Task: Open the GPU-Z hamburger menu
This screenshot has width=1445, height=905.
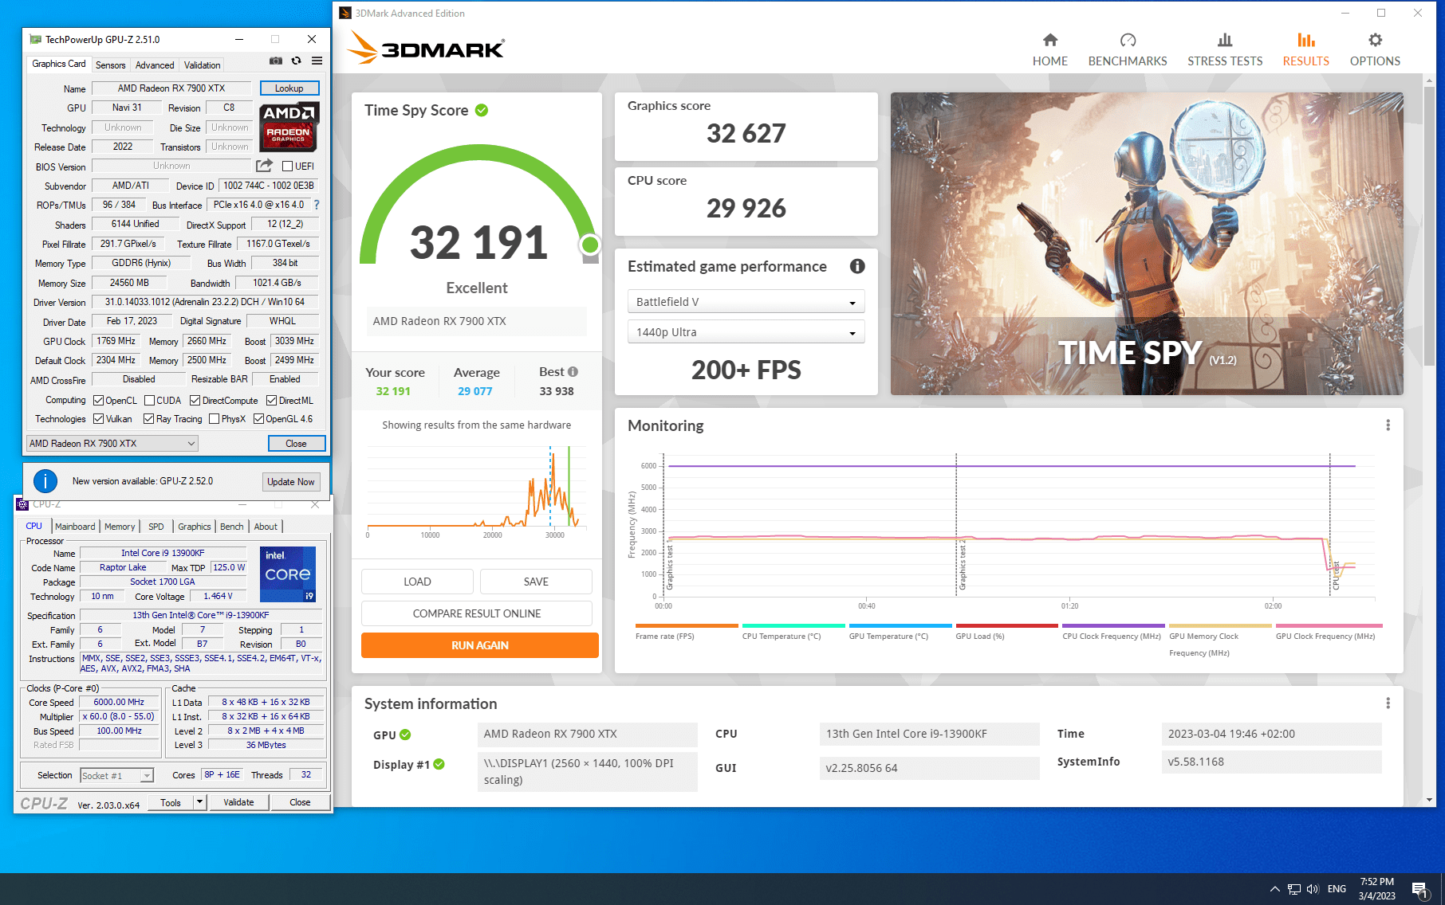Action: click(317, 61)
